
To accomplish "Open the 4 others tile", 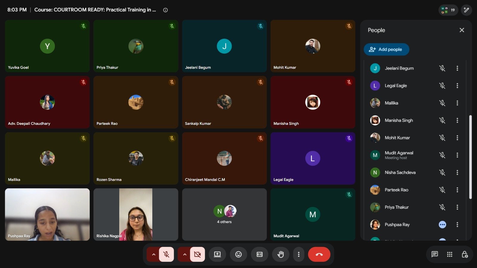I will [x=224, y=214].
